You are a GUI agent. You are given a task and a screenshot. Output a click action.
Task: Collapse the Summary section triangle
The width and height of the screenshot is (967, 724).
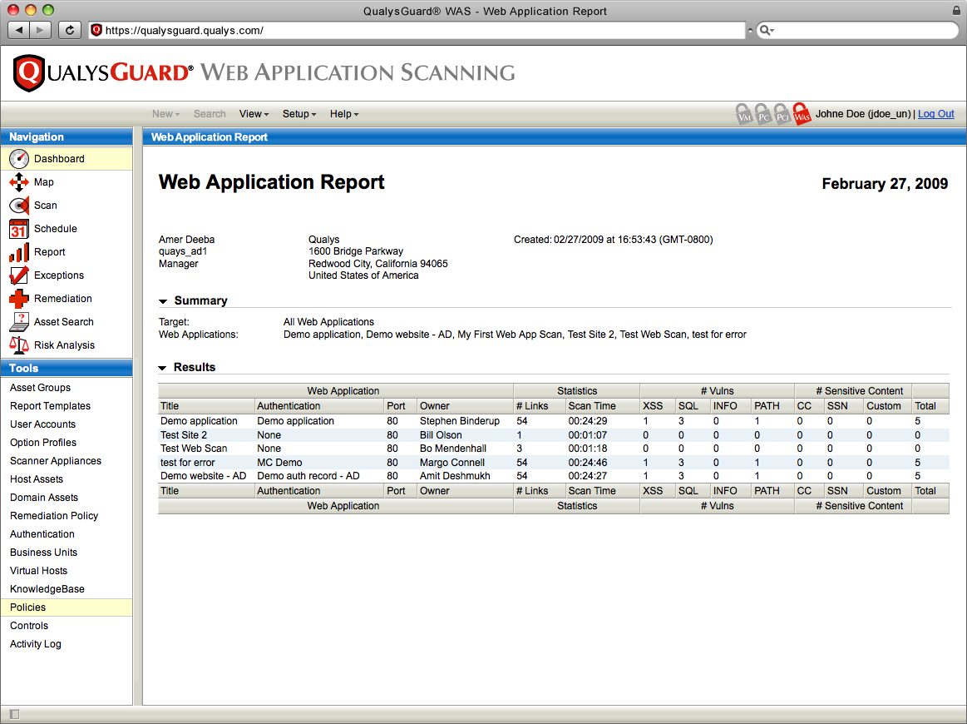point(165,301)
